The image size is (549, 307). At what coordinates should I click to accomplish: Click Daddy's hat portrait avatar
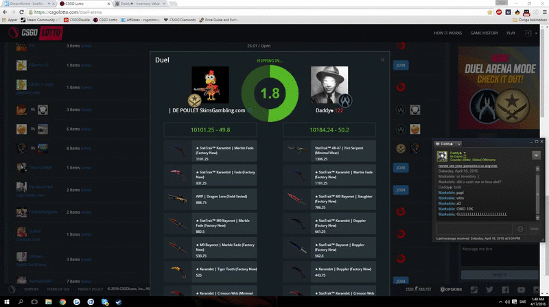click(329, 84)
